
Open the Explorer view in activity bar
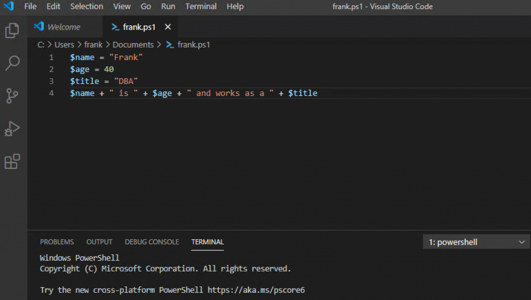[x=12, y=31]
